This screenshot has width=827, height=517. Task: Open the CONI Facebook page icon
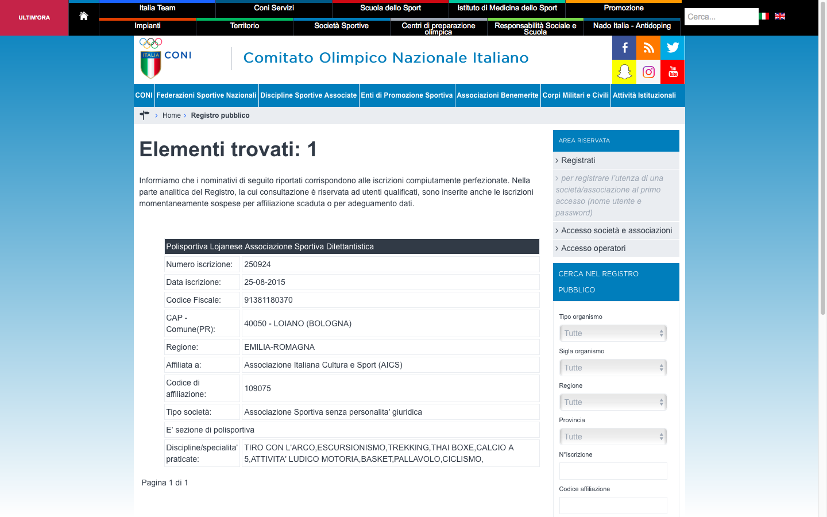coord(624,48)
